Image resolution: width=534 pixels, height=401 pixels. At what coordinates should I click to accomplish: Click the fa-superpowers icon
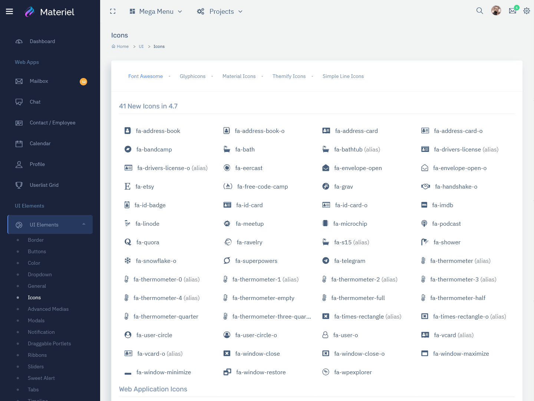click(x=227, y=261)
